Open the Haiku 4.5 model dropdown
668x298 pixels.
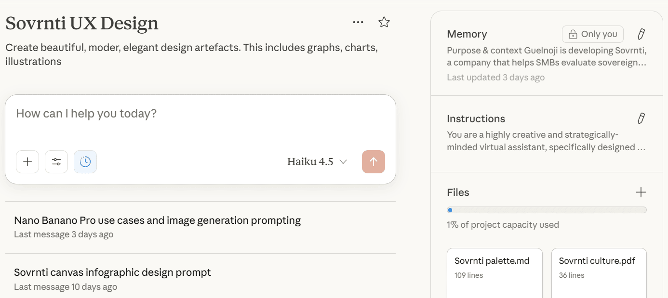pos(317,162)
